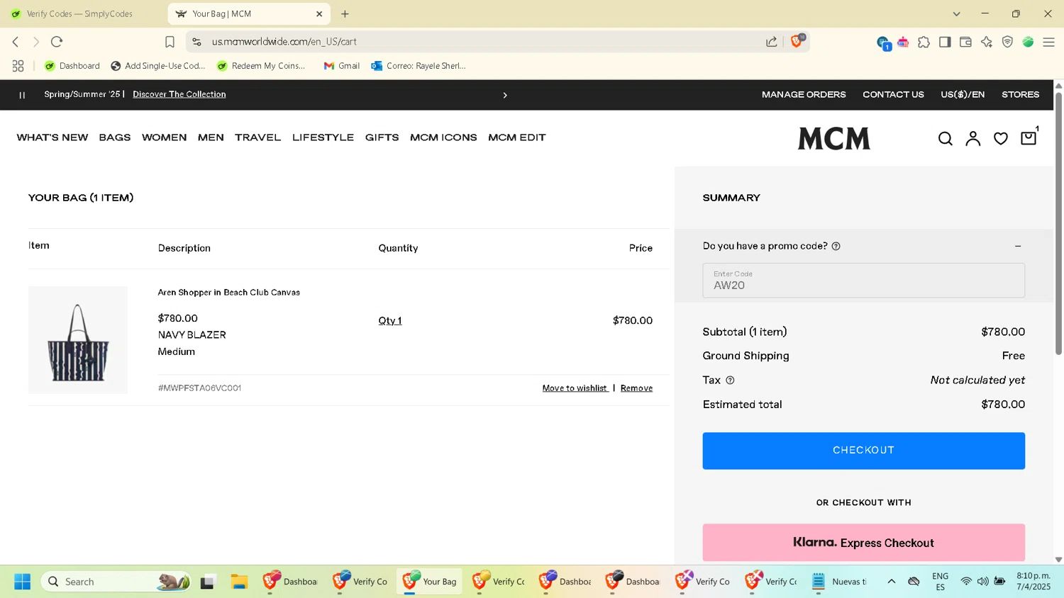The width and height of the screenshot is (1064, 598).
Task: Open the WHAT'S NEW menu
Action: pos(52,137)
